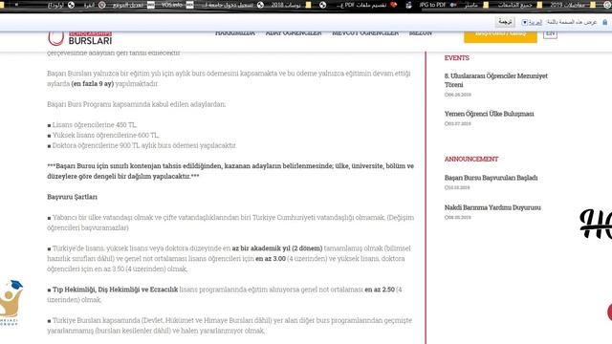Open the العربية language dropdown in translate bar
Screen dimensions: 612x344
click(532, 22)
